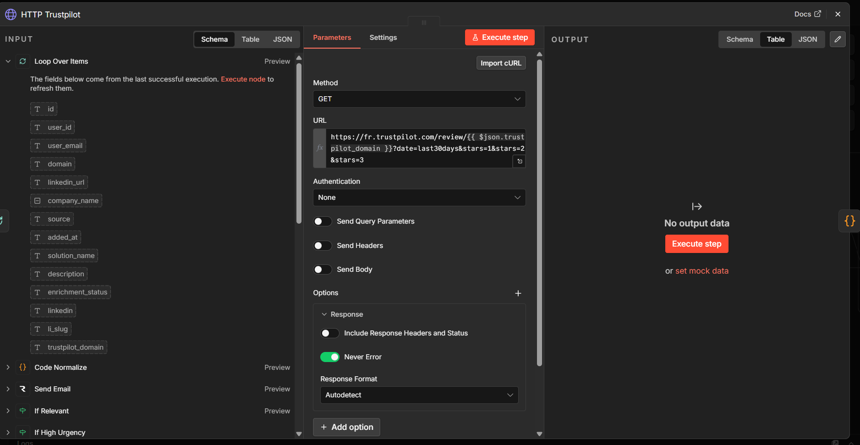Switch to the Settings tab

(383, 38)
